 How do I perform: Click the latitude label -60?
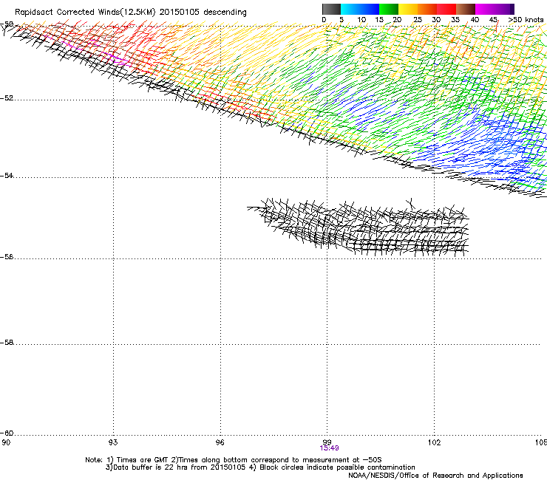pos(7,433)
